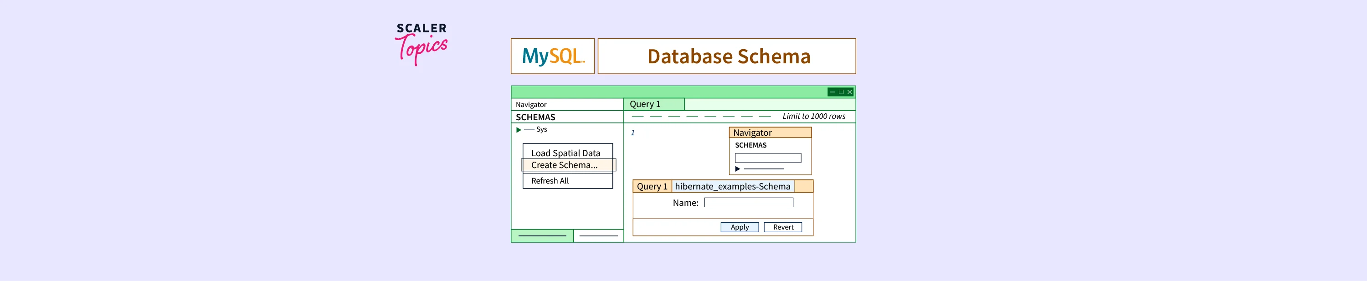Select the hibernate_examples-Schema tab

click(732, 187)
